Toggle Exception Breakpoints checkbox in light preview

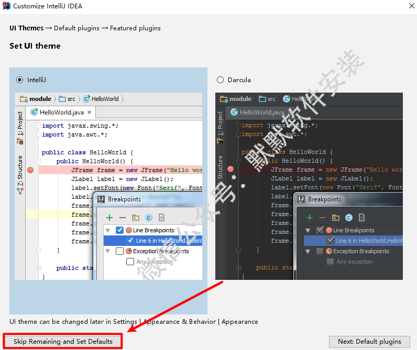(x=119, y=251)
